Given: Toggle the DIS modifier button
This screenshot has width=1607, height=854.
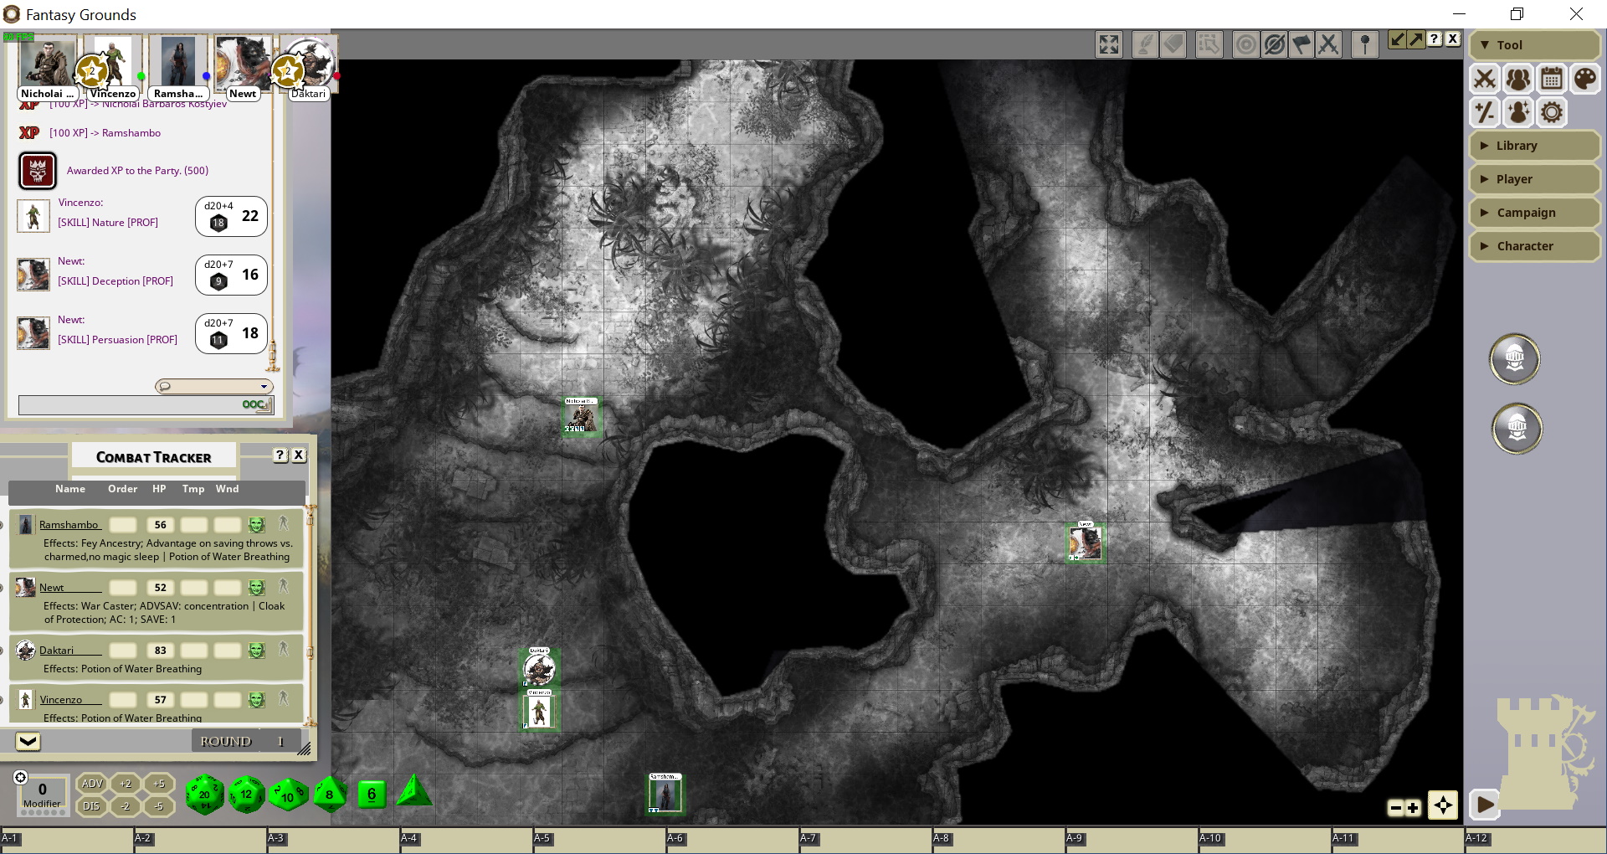Looking at the screenshot, I should coord(91,806).
